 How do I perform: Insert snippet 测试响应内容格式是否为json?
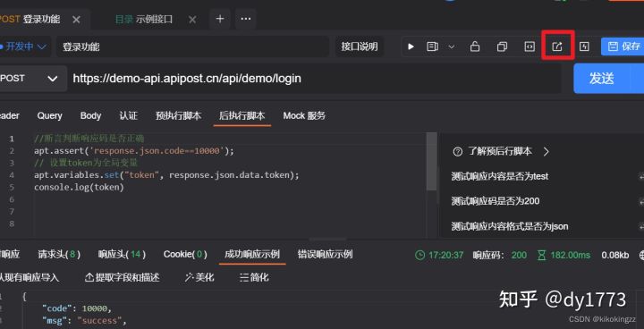(509, 226)
